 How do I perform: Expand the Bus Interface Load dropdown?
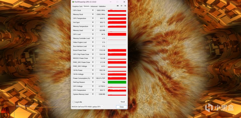click(93, 46)
